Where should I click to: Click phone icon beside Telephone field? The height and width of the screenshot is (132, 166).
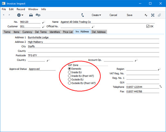[161, 86]
